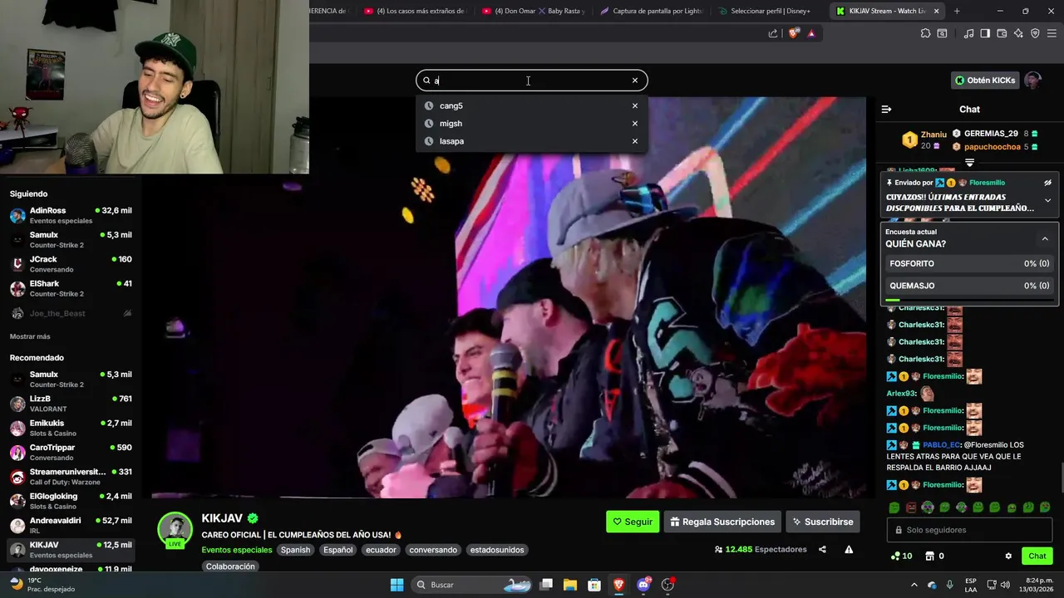Open File Explorer from the taskbar
This screenshot has width=1064, height=598.
tap(570, 585)
